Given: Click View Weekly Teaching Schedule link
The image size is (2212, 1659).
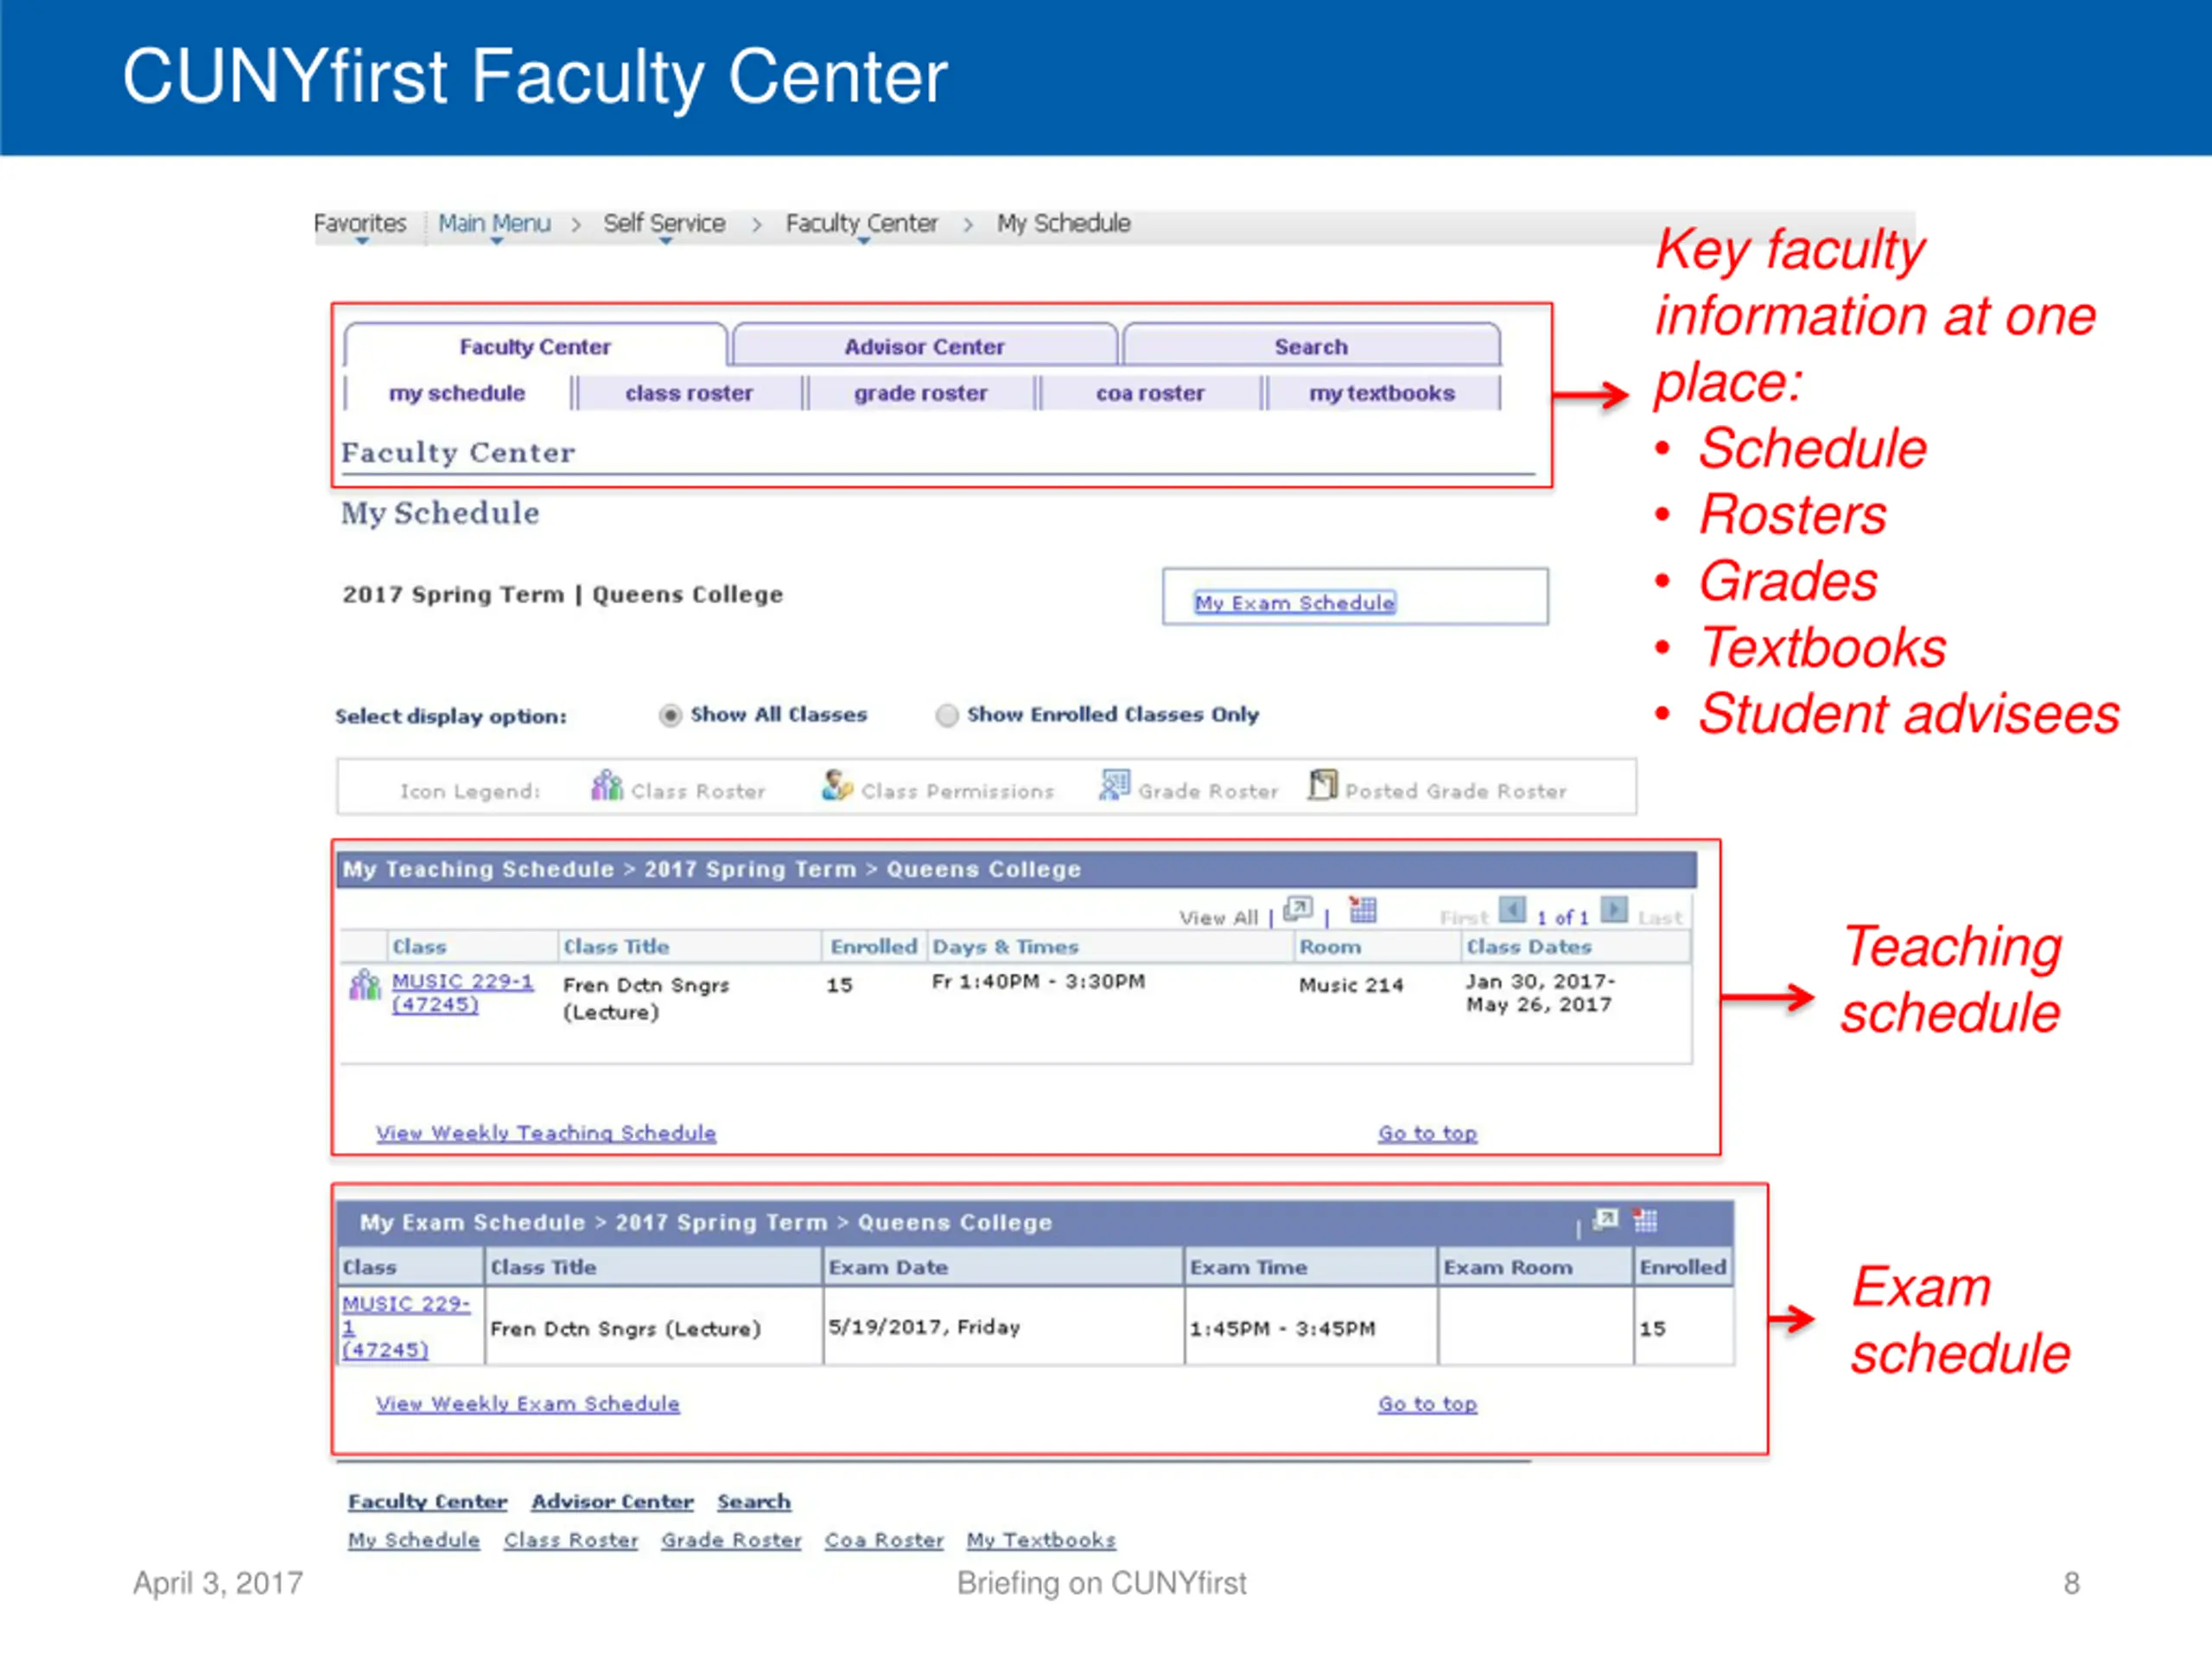Looking at the screenshot, I should (546, 1132).
